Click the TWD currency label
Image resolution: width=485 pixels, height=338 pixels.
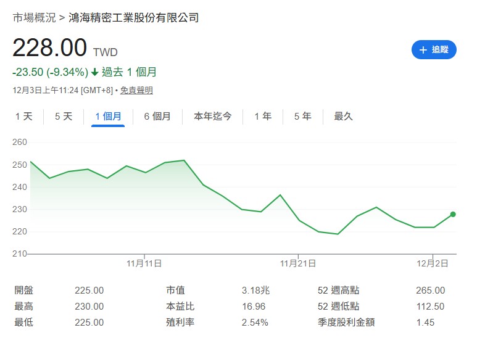(106, 52)
